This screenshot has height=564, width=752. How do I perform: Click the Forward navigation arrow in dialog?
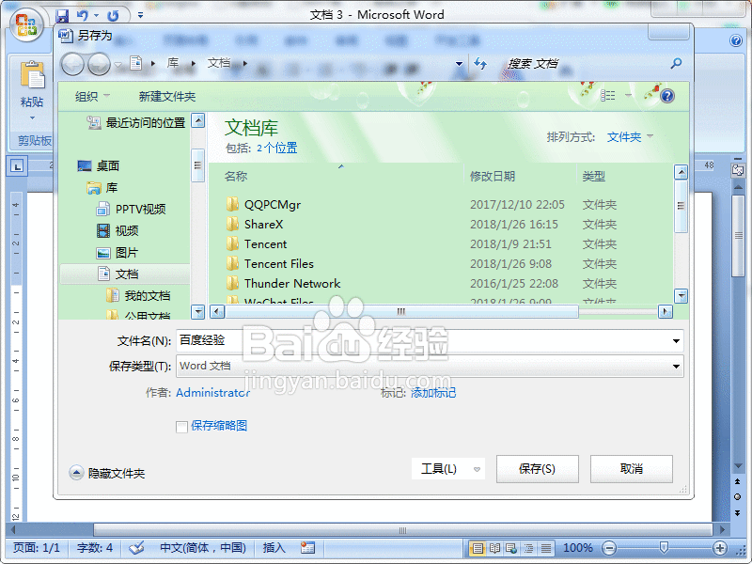click(x=99, y=64)
